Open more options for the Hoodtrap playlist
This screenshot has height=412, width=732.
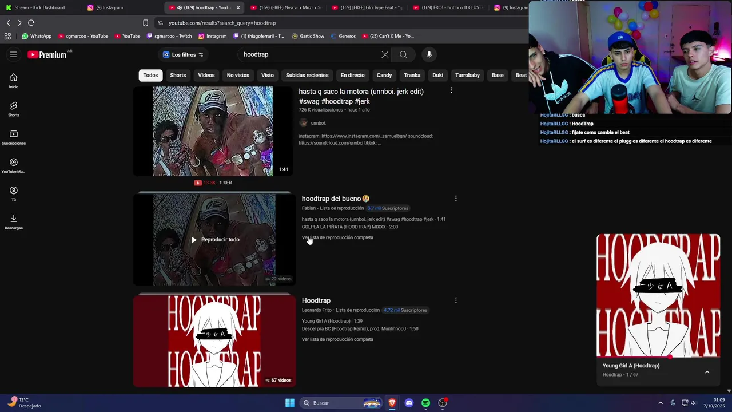pos(456,300)
